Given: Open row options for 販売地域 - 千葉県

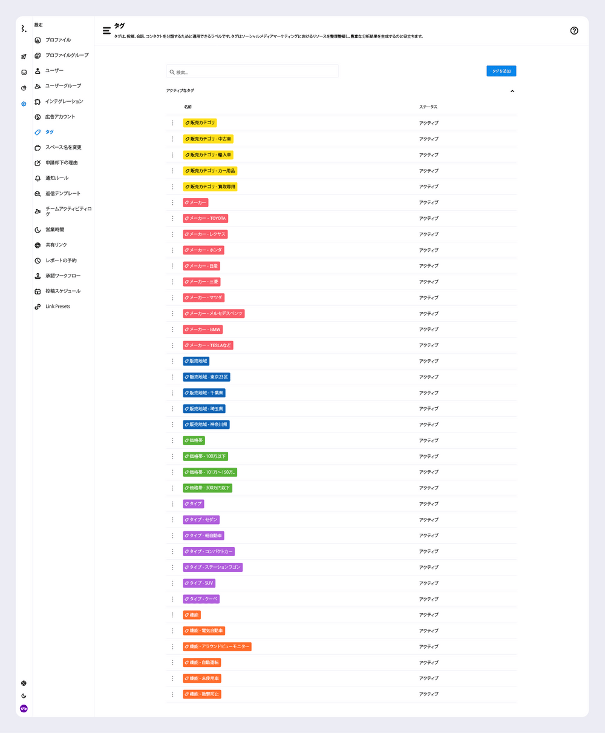Looking at the screenshot, I should (172, 393).
